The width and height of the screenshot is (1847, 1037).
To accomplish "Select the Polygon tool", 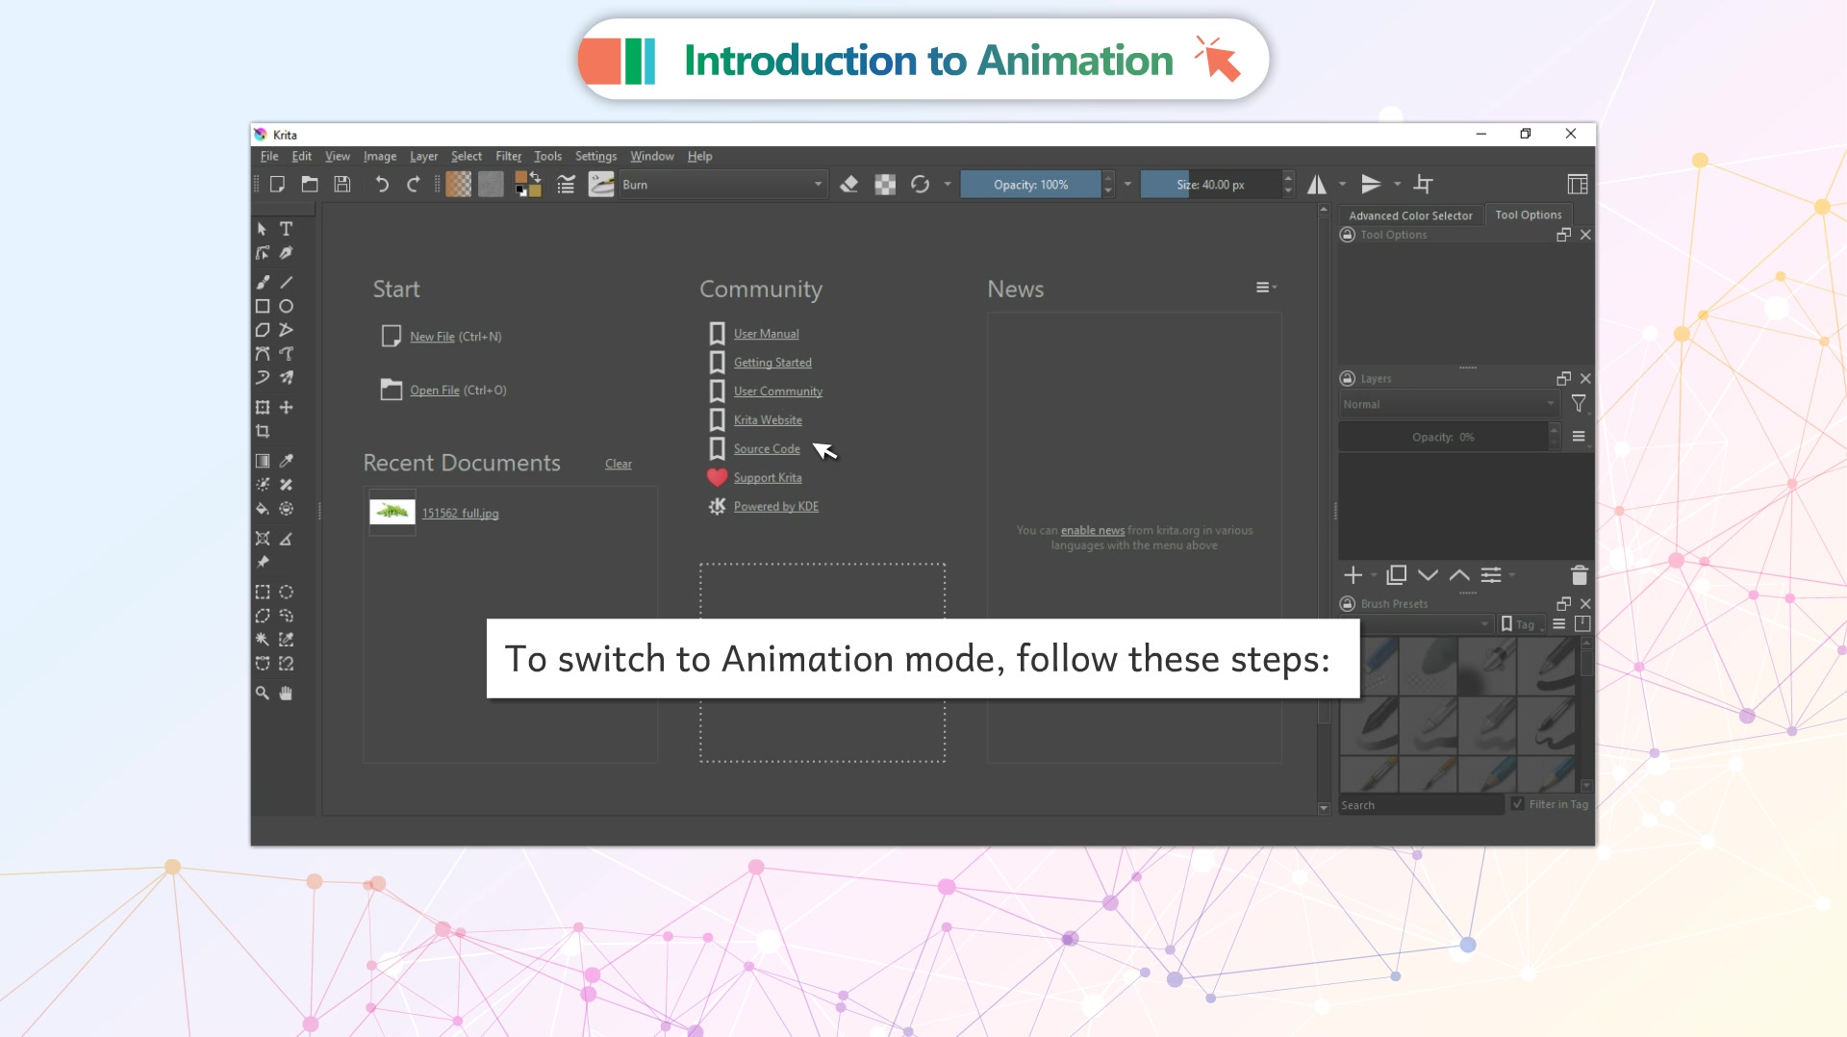I will [x=263, y=330].
